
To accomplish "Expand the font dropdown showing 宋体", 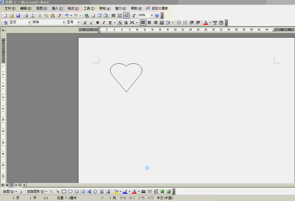I will (64, 22).
